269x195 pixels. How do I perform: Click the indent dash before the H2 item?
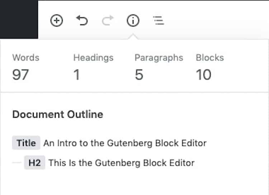coord(17,162)
